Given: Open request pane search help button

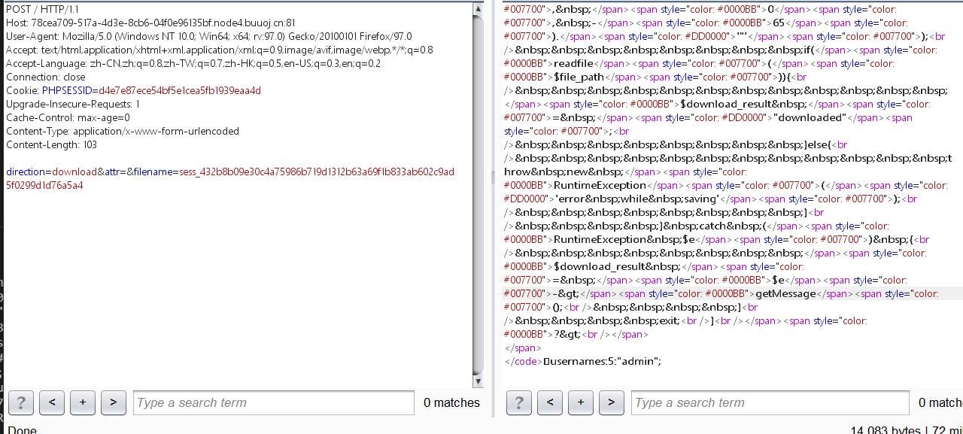Looking at the screenshot, I should pyautogui.click(x=21, y=402).
